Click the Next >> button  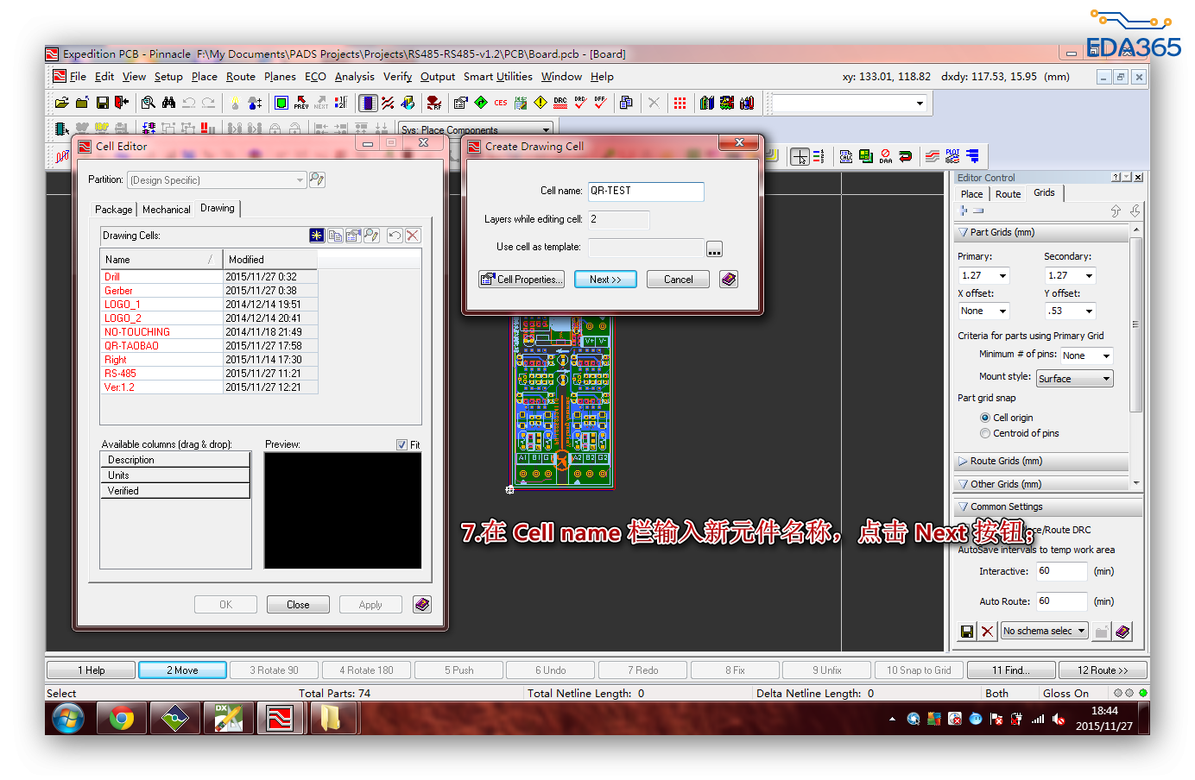tap(605, 280)
